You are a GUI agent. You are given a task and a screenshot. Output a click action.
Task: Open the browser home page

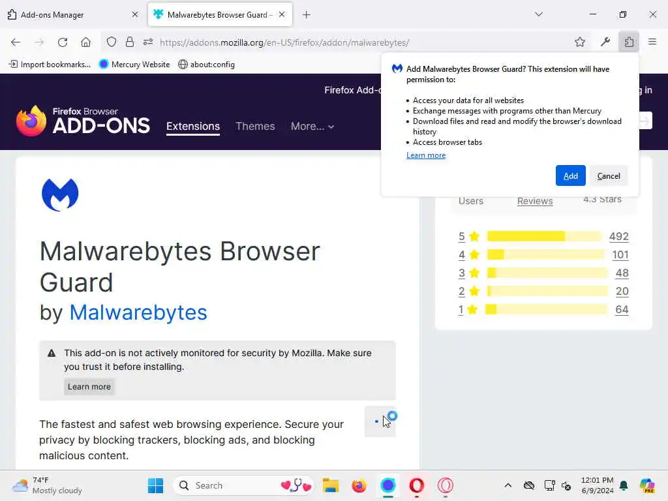pyautogui.click(x=85, y=42)
